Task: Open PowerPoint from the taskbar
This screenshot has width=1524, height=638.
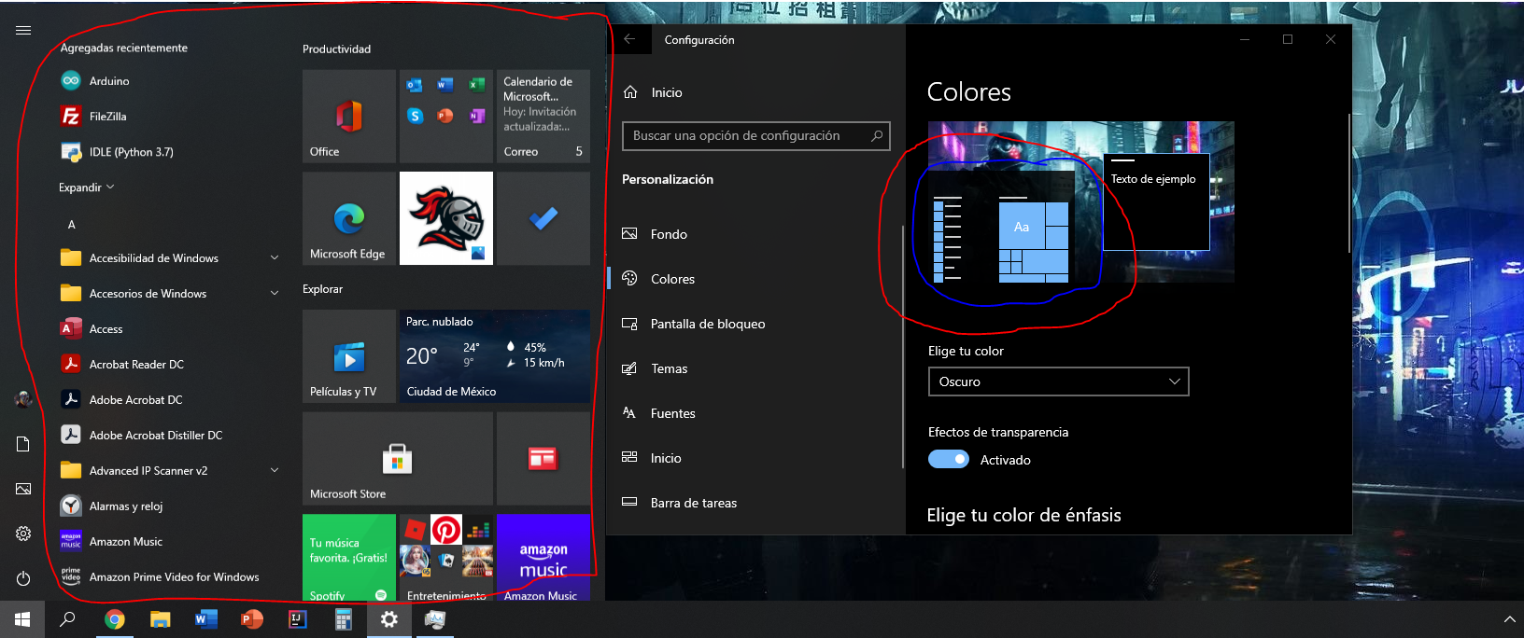Action: (252, 619)
